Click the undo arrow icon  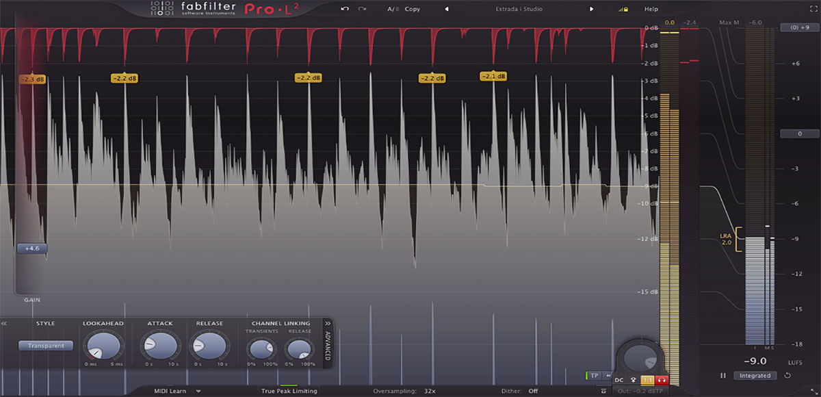tap(345, 9)
